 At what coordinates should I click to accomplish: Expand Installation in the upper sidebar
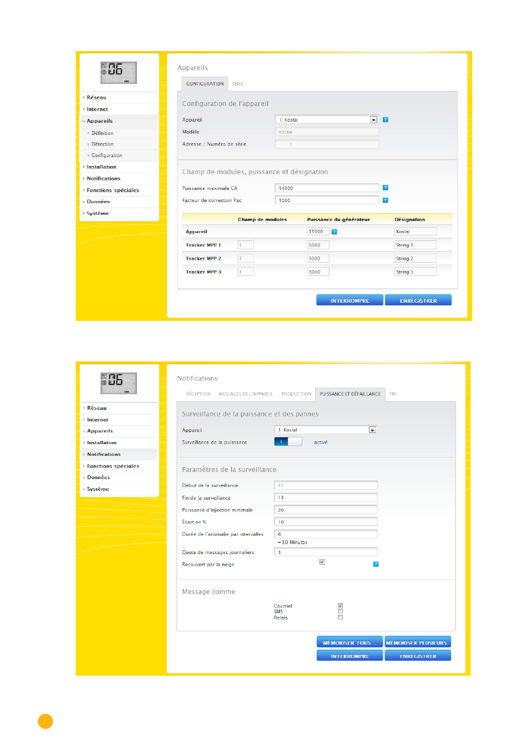(x=101, y=167)
